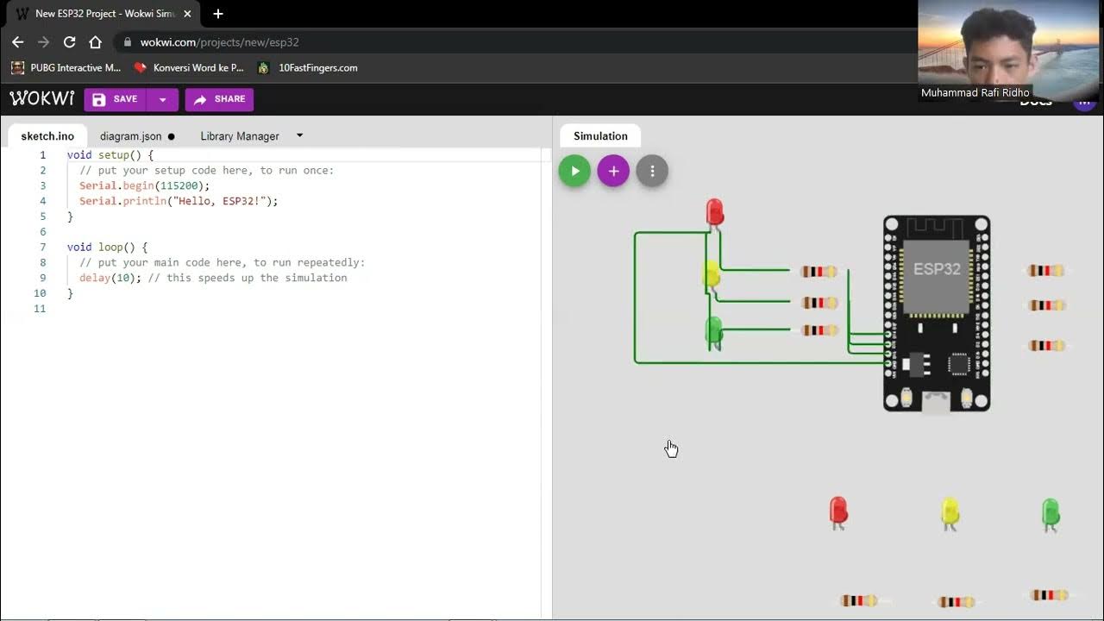Viewport: 1104px width, 621px height.
Task: Select the red LED wired in the circuit
Action: point(714,213)
